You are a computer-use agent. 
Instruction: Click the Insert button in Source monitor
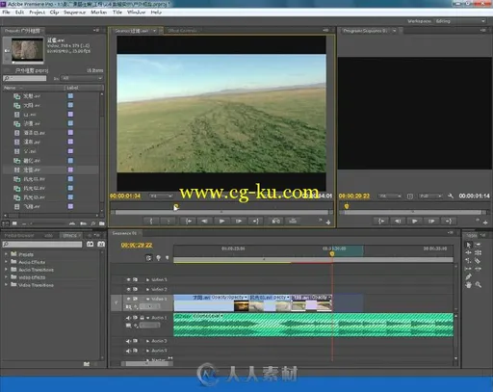(x=276, y=221)
